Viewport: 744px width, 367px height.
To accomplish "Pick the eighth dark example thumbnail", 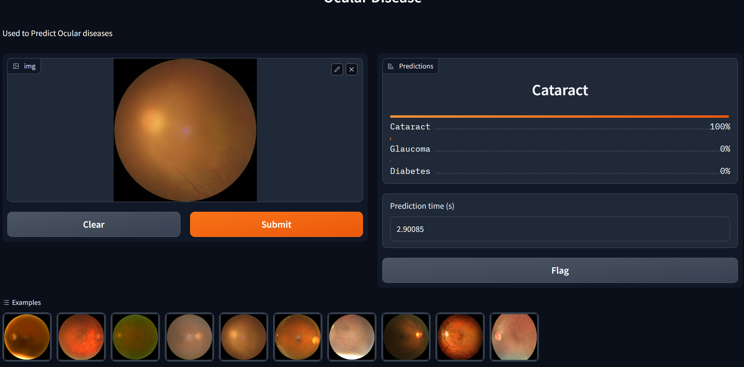I will (406, 337).
